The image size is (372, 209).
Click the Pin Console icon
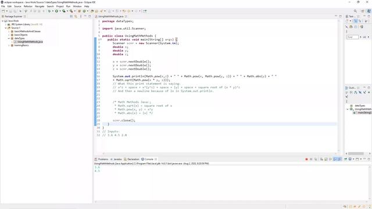click(x=345, y=159)
